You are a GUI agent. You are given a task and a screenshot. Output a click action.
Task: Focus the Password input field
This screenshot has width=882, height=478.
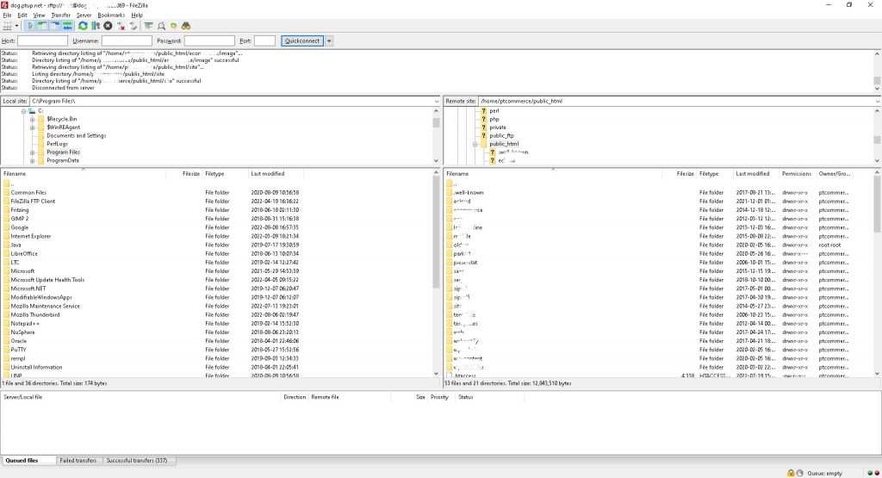209,41
